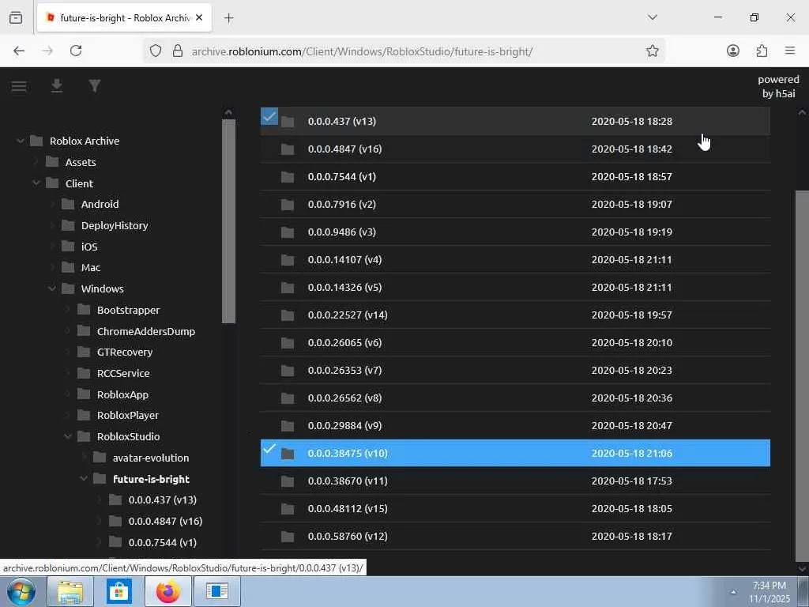The width and height of the screenshot is (809, 607).
Task: Open the Bootstrapper folder in tree
Action: (129, 310)
